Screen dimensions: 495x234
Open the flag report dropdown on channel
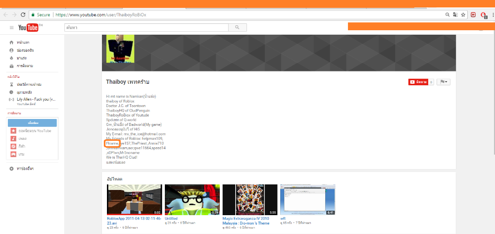(x=444, y=82)
